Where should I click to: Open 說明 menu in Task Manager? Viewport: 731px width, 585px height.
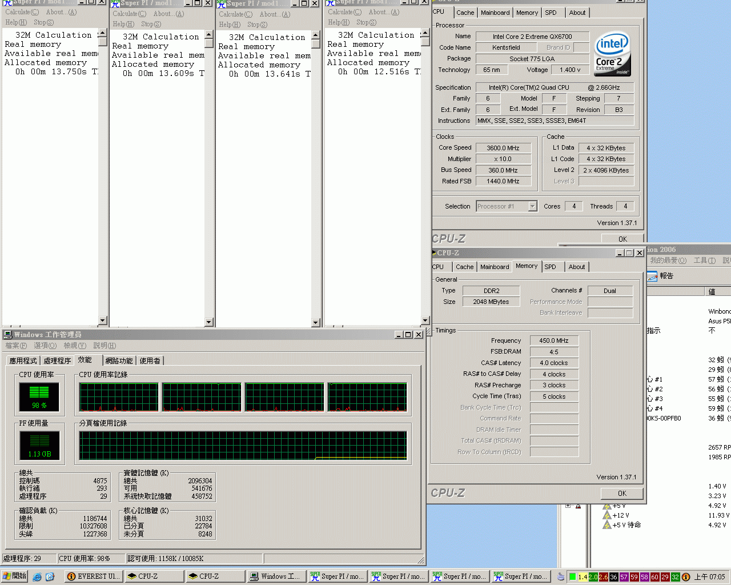pyautogui.click(x=105, y=346)
